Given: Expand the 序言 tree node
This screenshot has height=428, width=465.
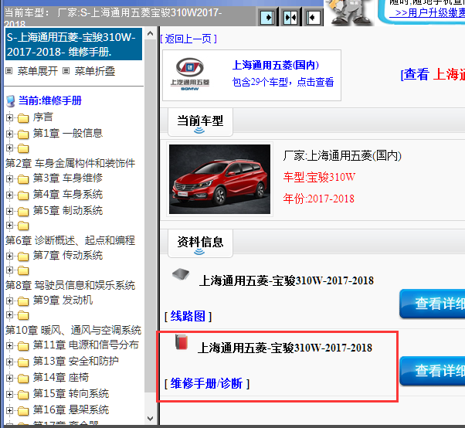Looking at the screenshot, I should [x=9, y=117].
